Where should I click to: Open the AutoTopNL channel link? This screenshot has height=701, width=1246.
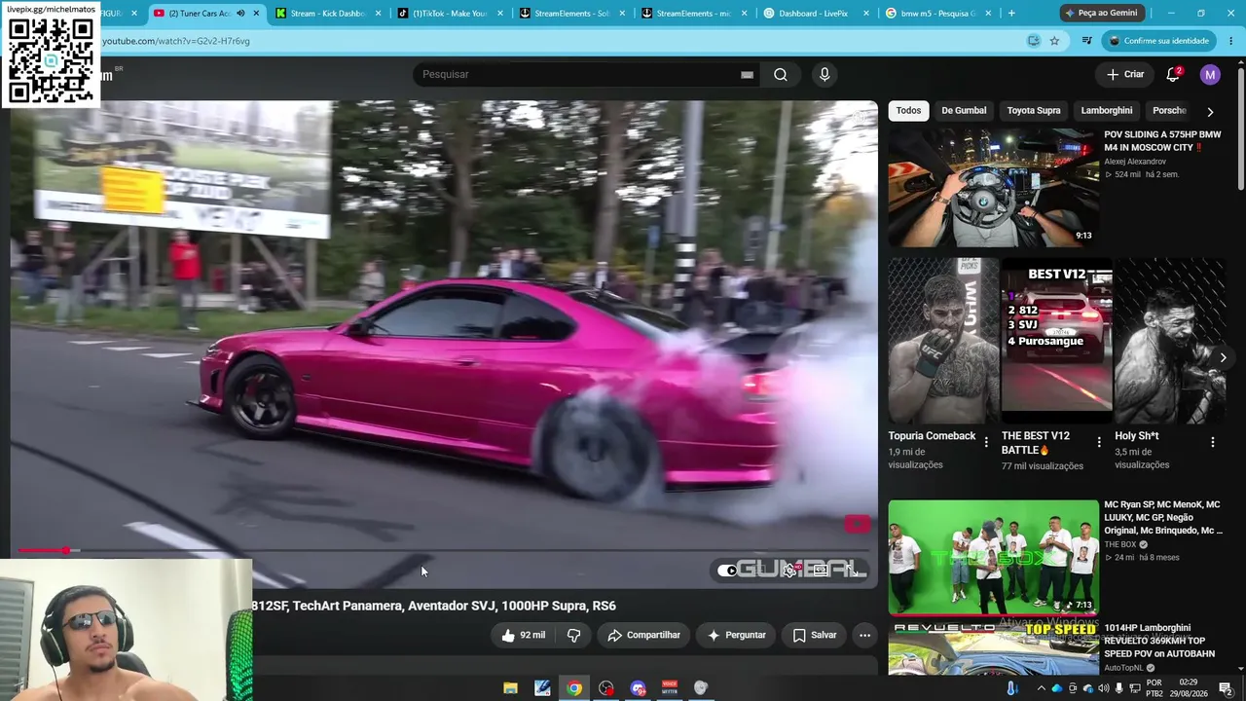click(x=1124, y=668)
